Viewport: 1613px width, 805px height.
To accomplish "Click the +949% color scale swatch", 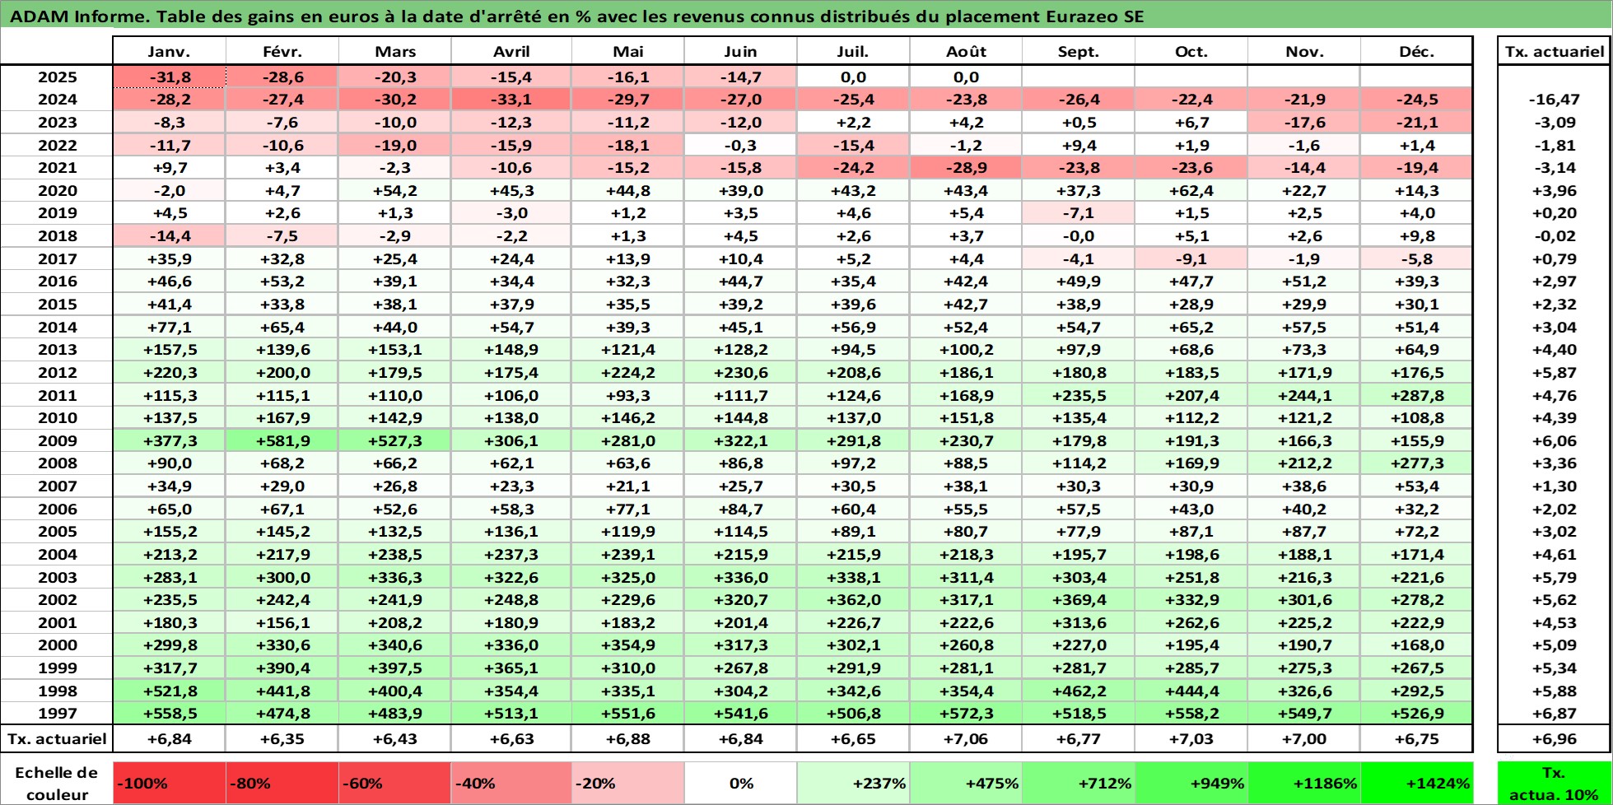I will (1191, 784).
